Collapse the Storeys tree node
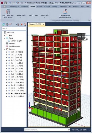This screenshot has width=92, height=133. pos(5,49)
